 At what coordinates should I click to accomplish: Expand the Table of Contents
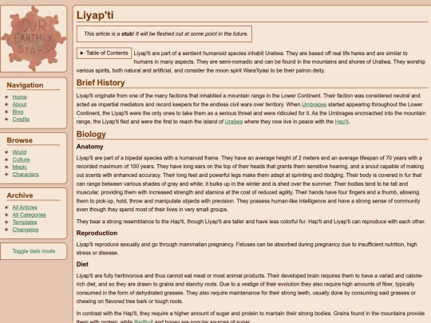tap(105, 53)
